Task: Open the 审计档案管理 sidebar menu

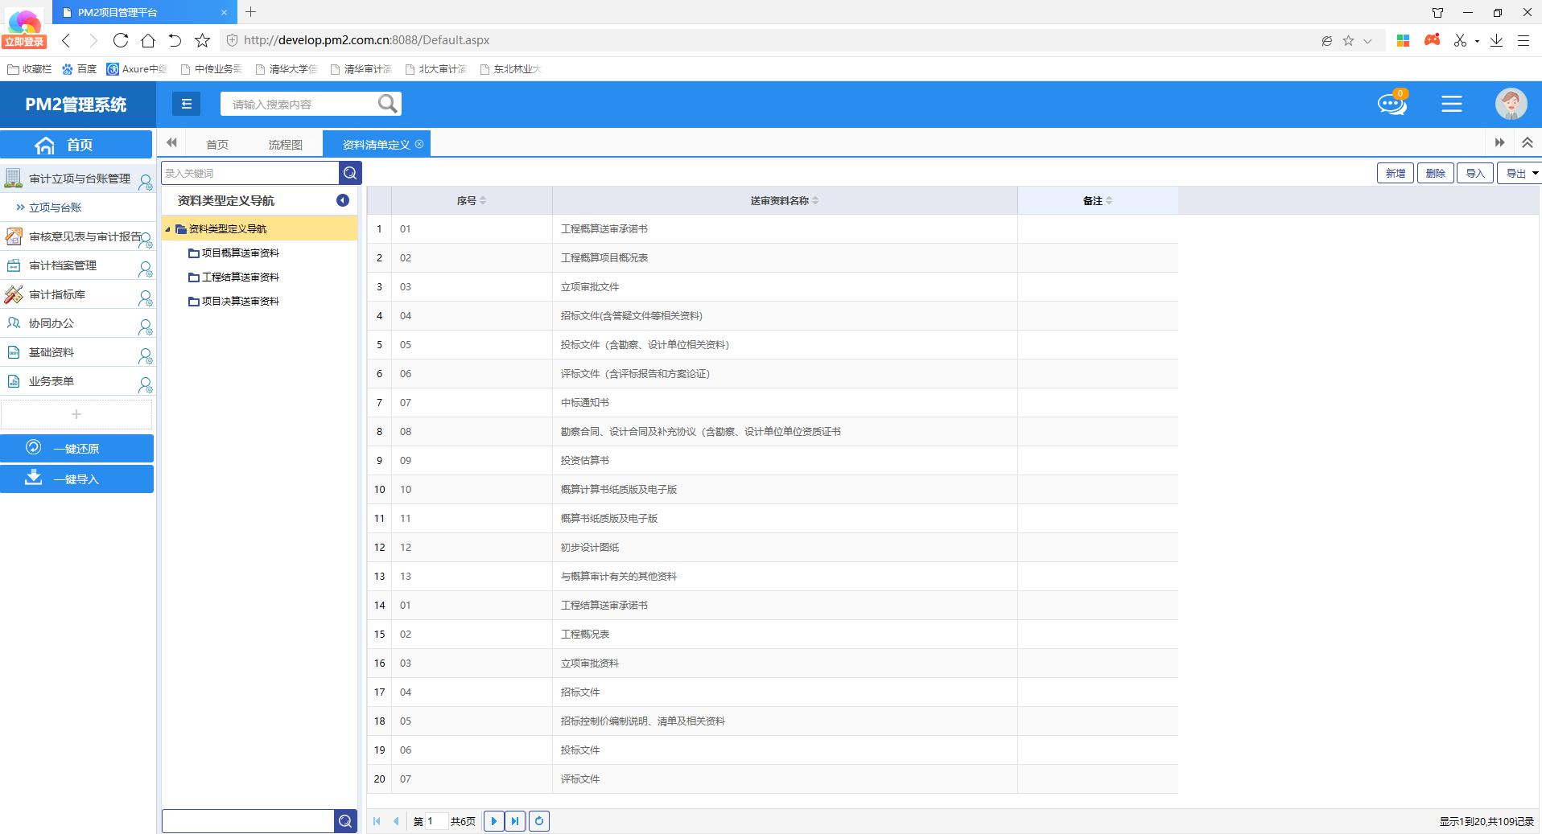Action: (63, 265)
